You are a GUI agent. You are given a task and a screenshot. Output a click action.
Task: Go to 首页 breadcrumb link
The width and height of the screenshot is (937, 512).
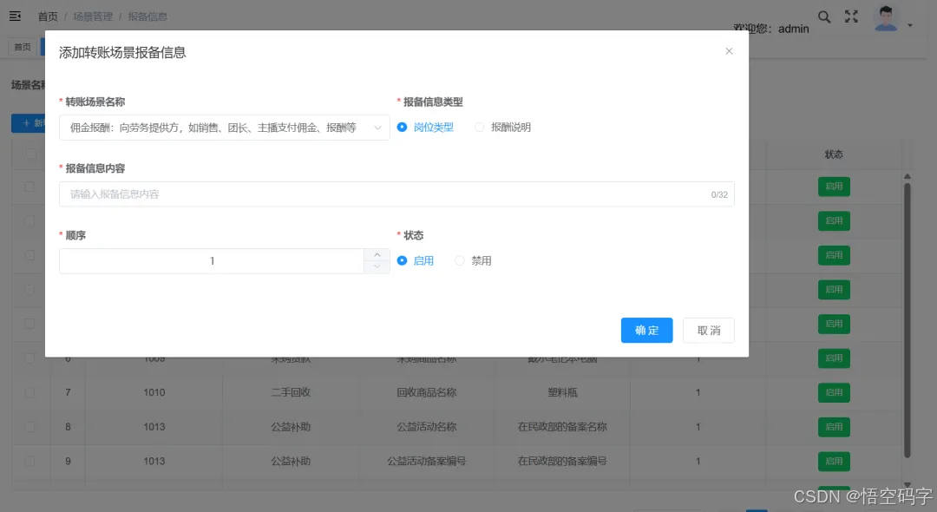(x=48, y=16)
